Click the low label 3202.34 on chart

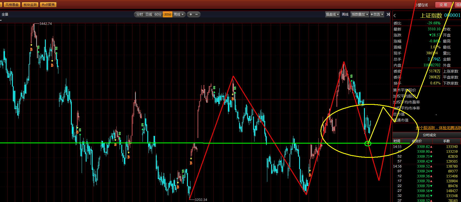(201, 200)
